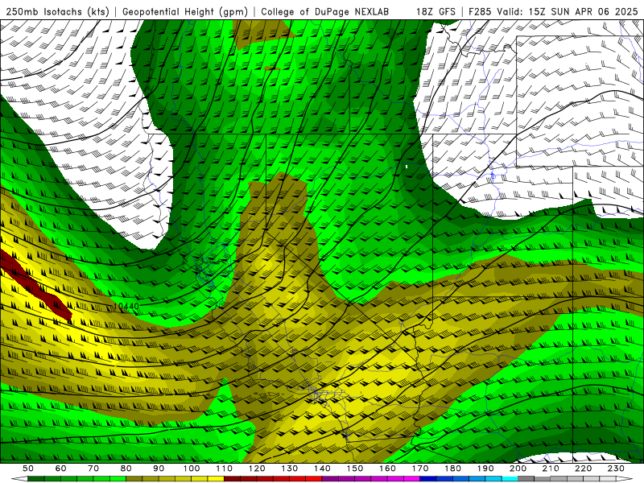Screen dimensions: 644x483
Task: Click "College of DuPage NEXLAB" in the header
Action: click(325, 12)
